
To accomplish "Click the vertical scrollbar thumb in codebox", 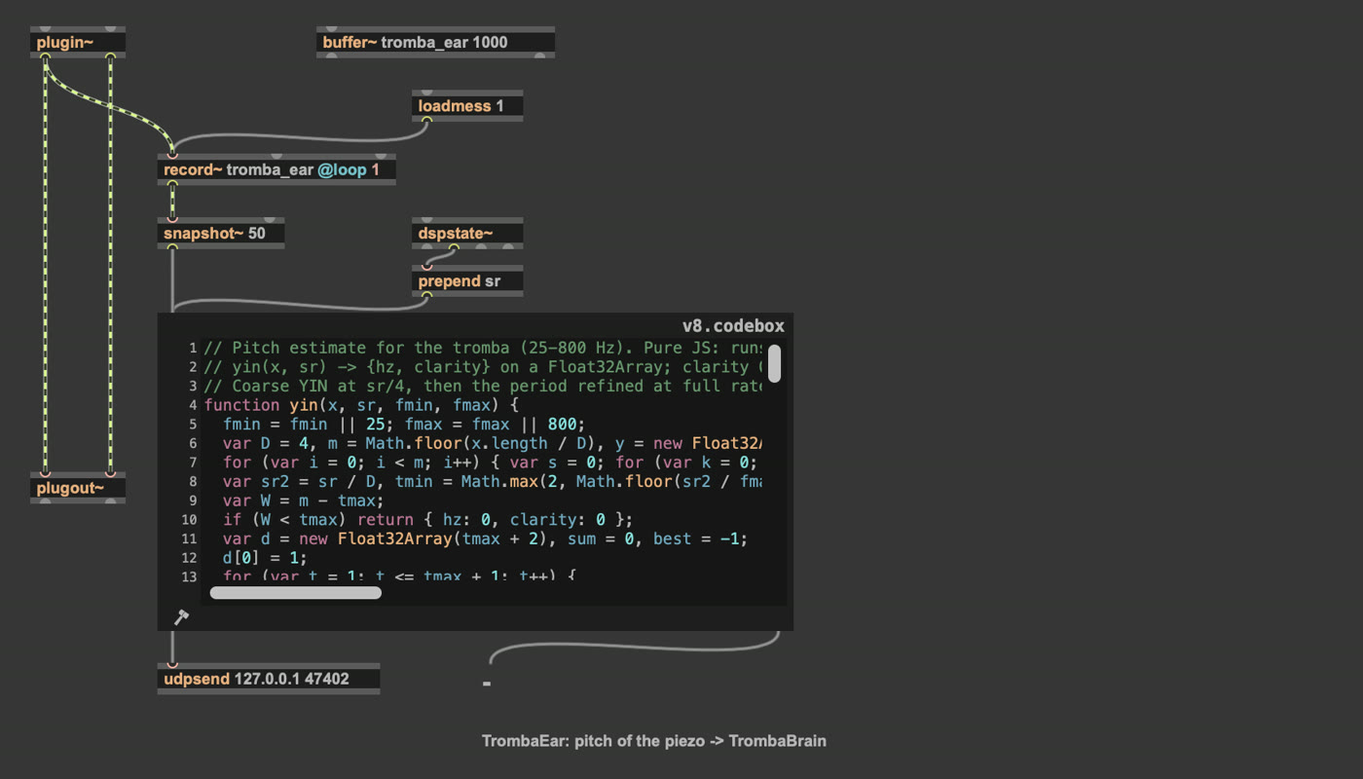I will coord(775,363).
